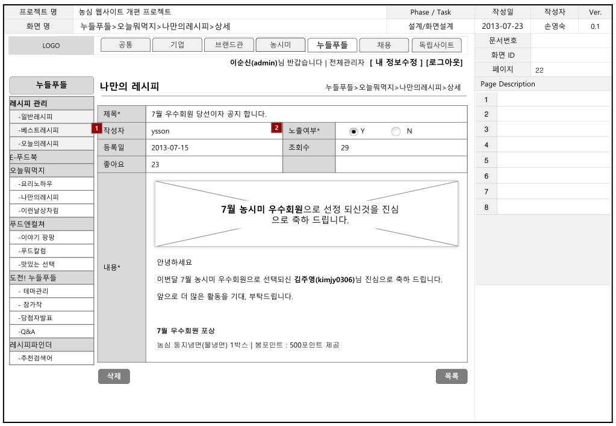The height and width of the screenshot is (426, 616).
Task: Switch to the 농시미 tab
Action: (x=281, y=45)
